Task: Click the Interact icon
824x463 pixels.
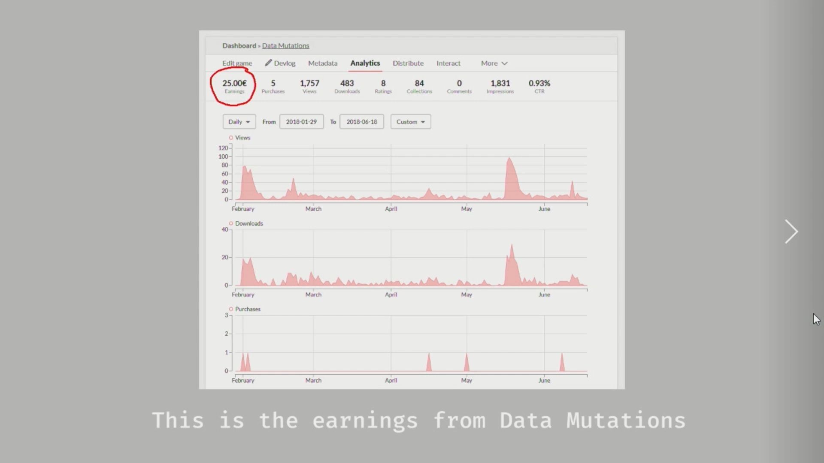Action: [x=448, y=63]
